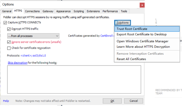
Task: Uncheck Capture HTTPS CONNECTs checkbox
Action: (5, 23)
